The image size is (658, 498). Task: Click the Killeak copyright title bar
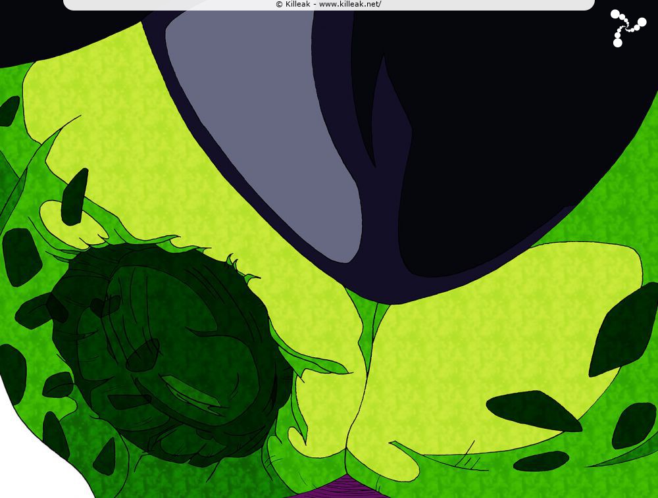(328, 5)
